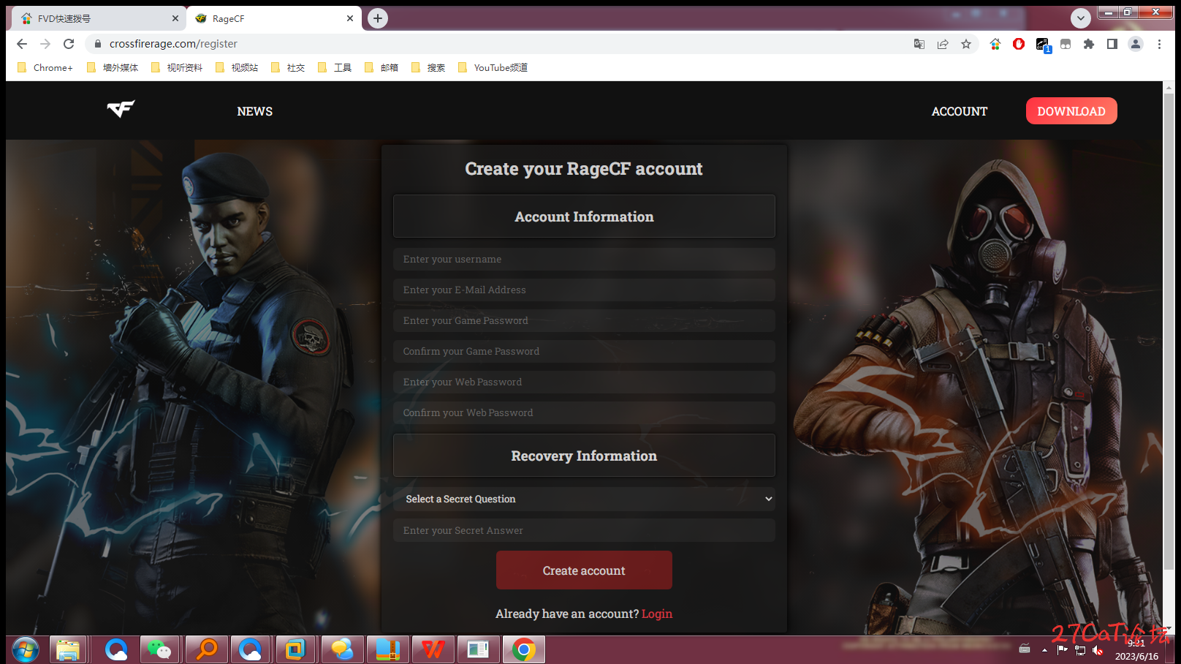Switch to the RageCF tab

[274, 18]
